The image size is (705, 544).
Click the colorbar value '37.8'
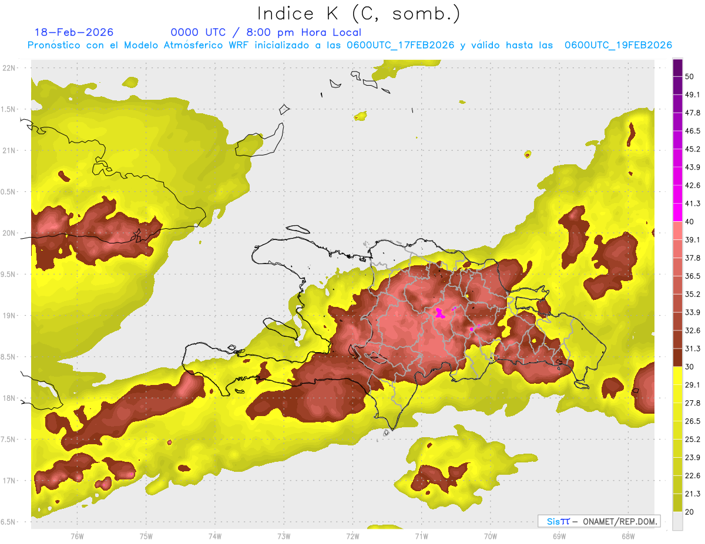(x=692, y=258)
